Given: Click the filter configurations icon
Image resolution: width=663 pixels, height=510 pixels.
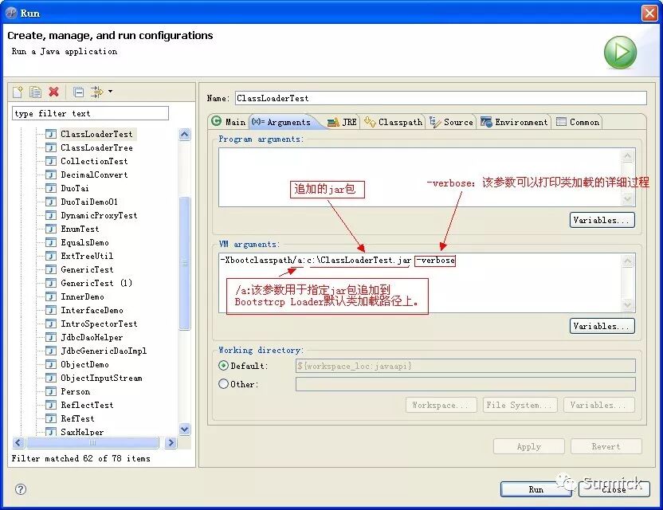Looking at the screenshot, I should pos(97,92).
